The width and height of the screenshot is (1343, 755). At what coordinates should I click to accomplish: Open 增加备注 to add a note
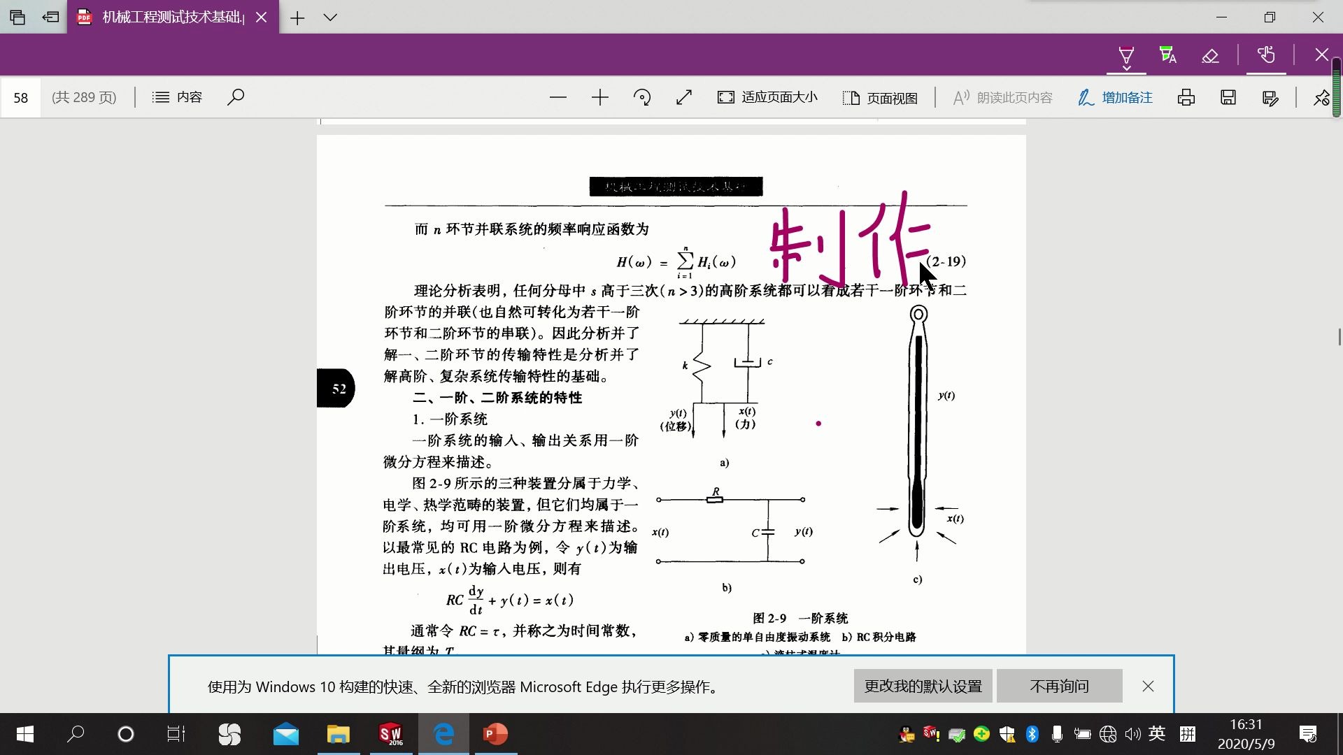click(1114, 97)
